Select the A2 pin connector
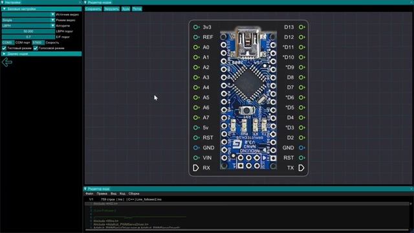 196,67
